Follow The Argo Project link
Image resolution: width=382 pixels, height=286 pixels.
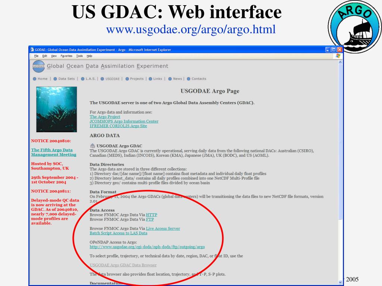tap(105, 117)
